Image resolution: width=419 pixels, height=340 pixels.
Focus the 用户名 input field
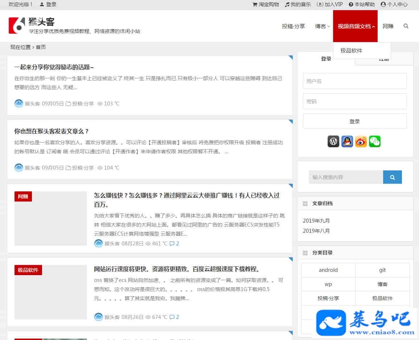coord(354,81)
